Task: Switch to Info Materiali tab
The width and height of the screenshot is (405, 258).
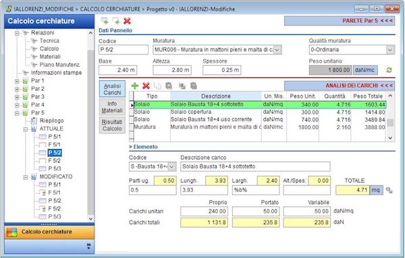Action: (x=112, y=107)
